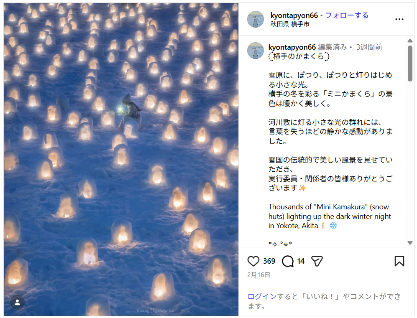This screenshot has height=318, width=417.
Task: Open the three-dot more options menu
Action: (399, 19)
